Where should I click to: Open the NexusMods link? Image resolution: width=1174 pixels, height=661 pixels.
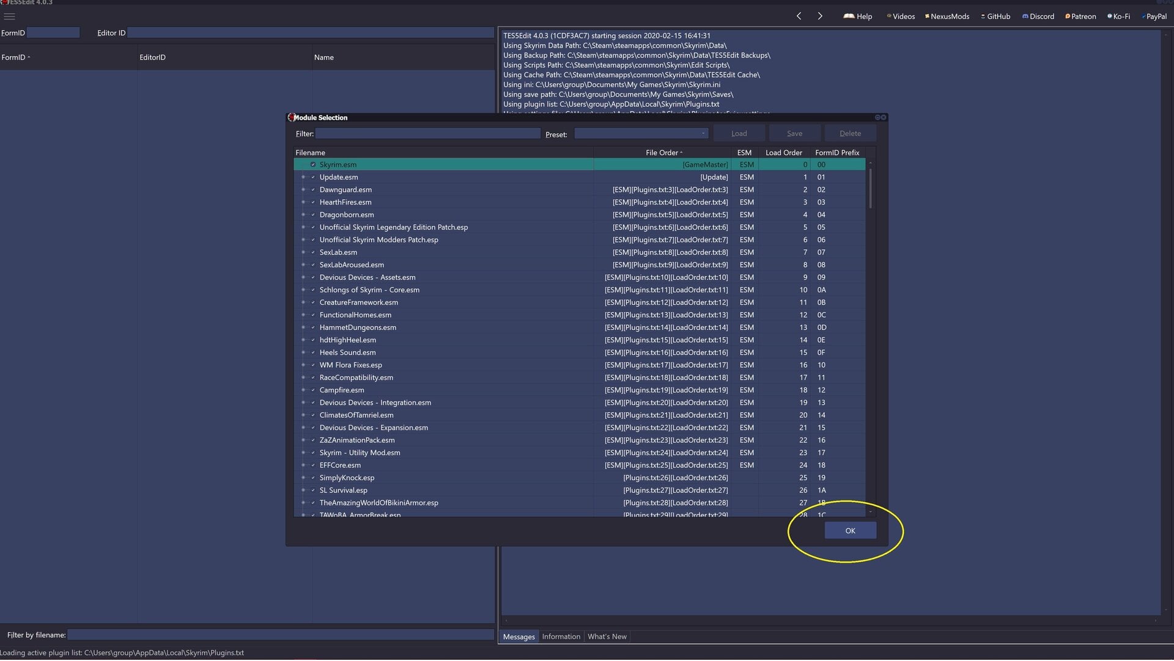[x=947, y=16]
